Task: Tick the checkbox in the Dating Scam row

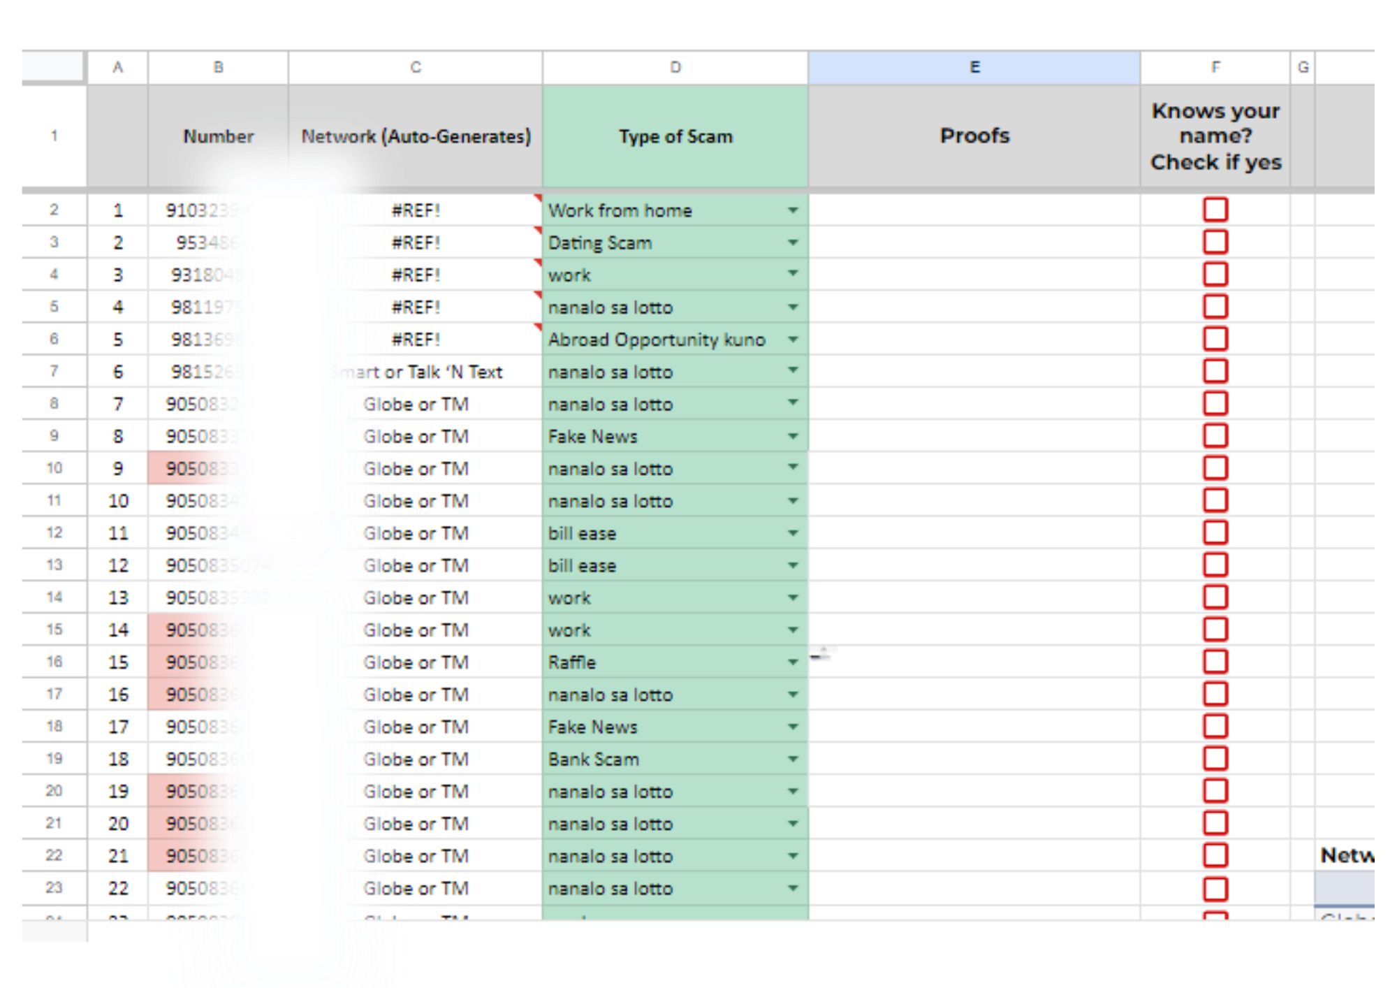Action: click(x=1215, y=242)
